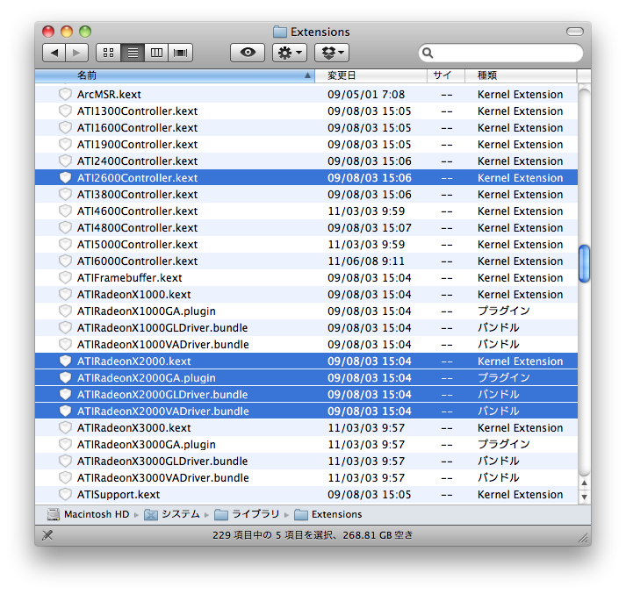The width and height of the screenshot is (626, 594).
Task: Click the icon of ATI1600Controller.kext
Action: click(65, 127)
